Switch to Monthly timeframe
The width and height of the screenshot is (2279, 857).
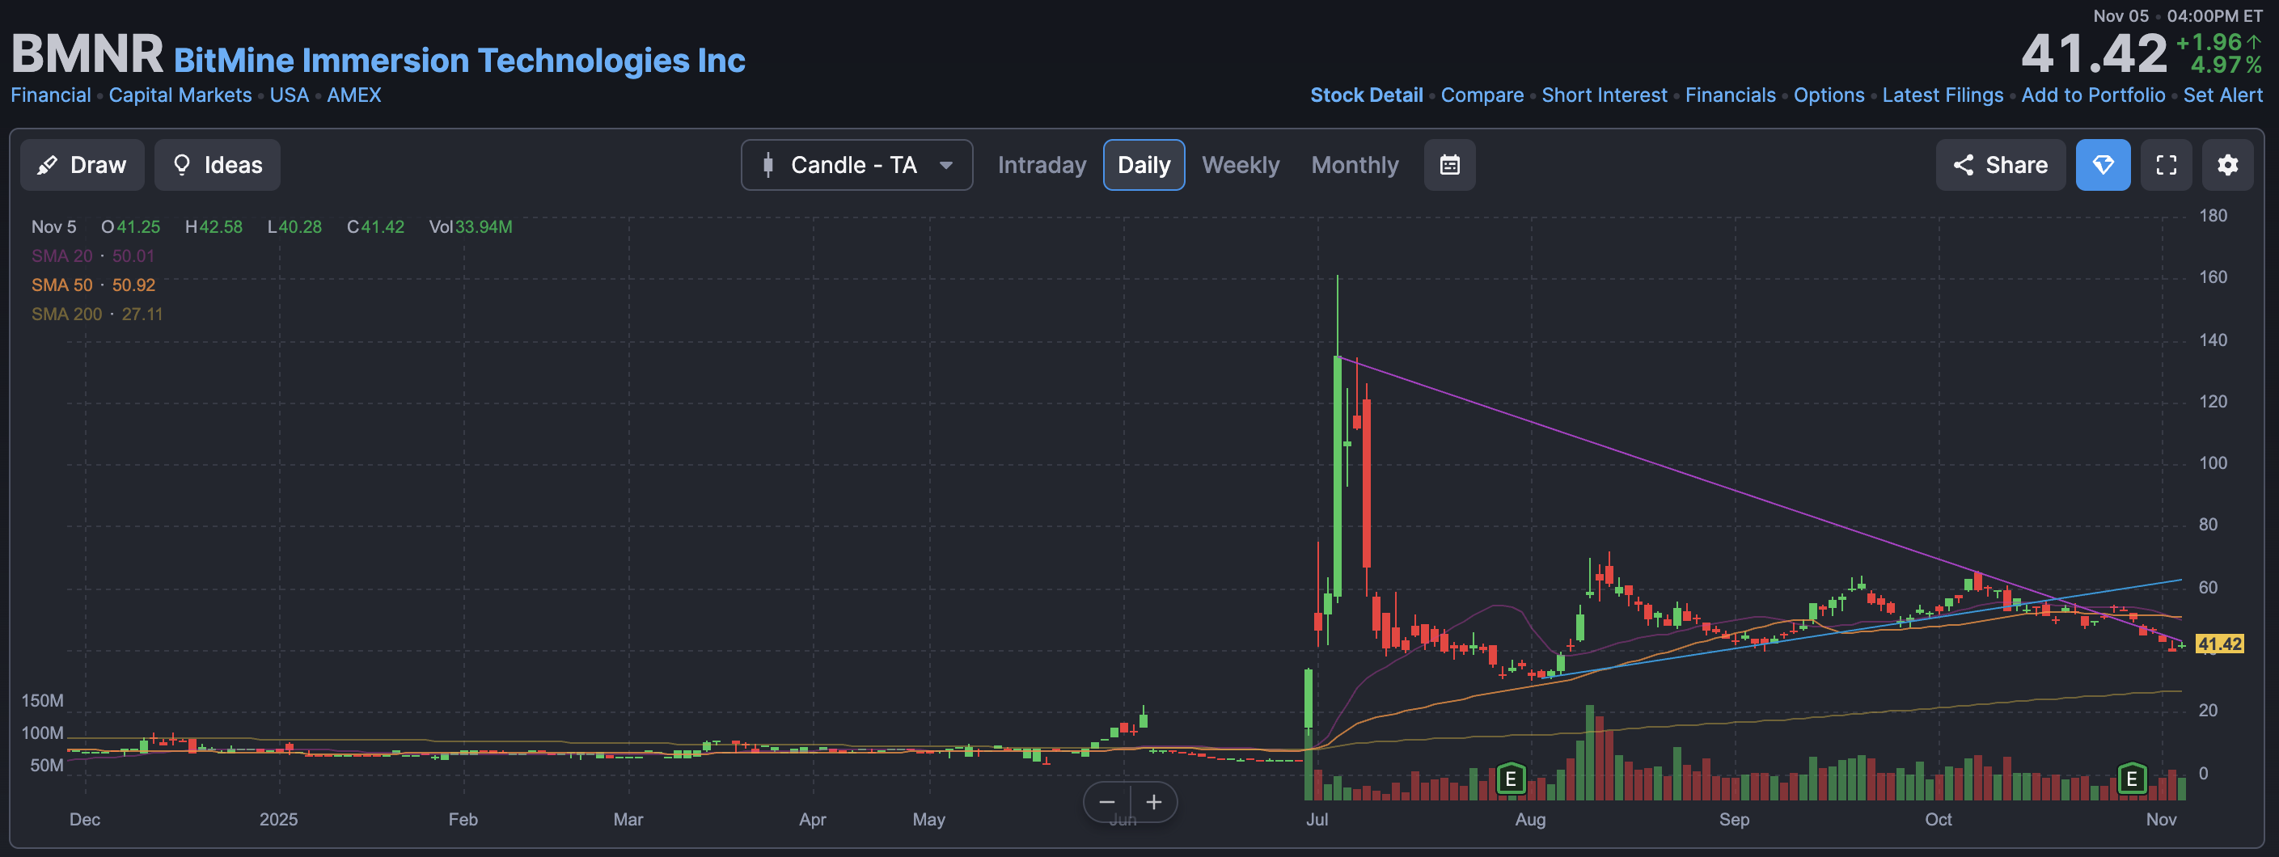tap(1355, 166)
